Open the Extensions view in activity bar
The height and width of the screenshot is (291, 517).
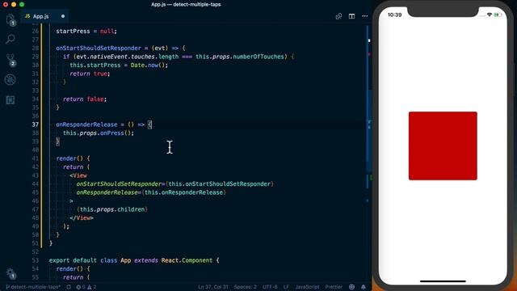point(11,100)
